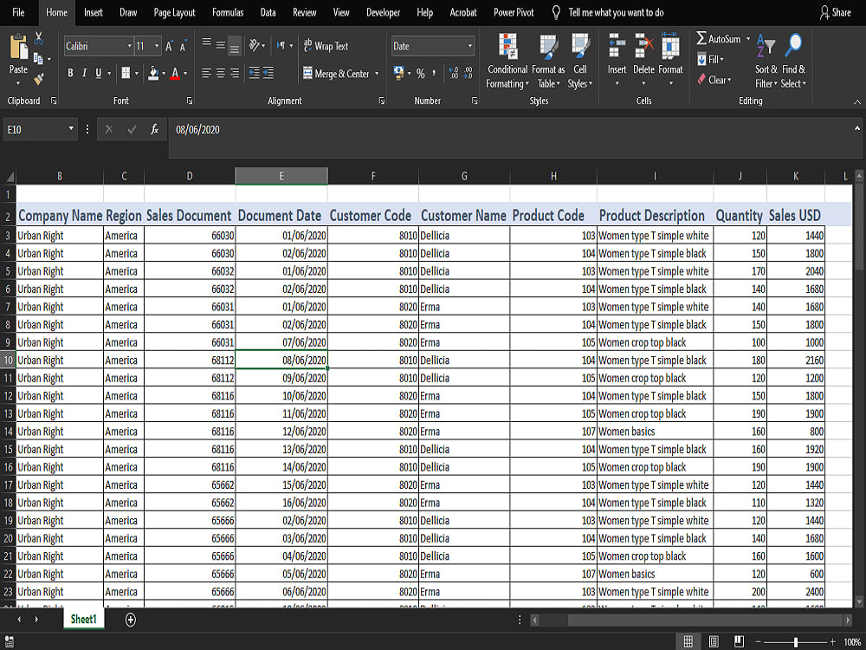Align text left
Viewport: 866px width, 650px height.
(x=207, y=73)
